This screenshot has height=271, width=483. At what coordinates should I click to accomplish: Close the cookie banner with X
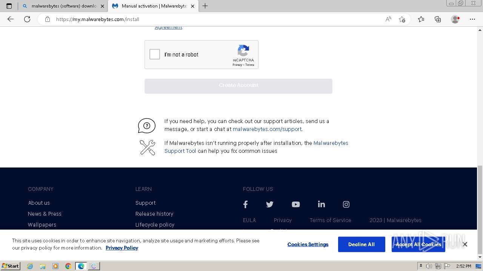(465, 244)
